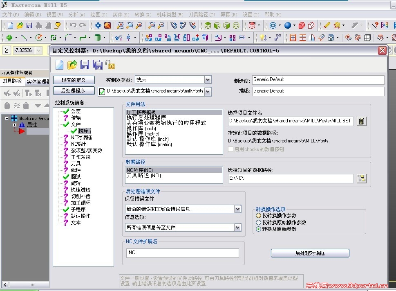The image size is (396, 291).
Task: Open the 刀具路径 menu
Action: click(x=202, y=15)
